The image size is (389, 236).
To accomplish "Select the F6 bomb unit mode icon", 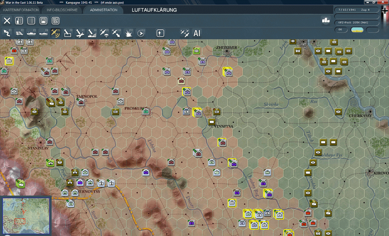I will pos(68,33).
